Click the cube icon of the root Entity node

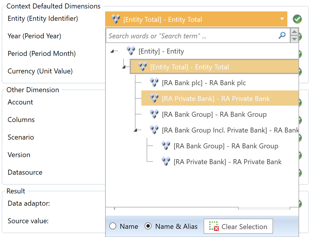point(131,51)
